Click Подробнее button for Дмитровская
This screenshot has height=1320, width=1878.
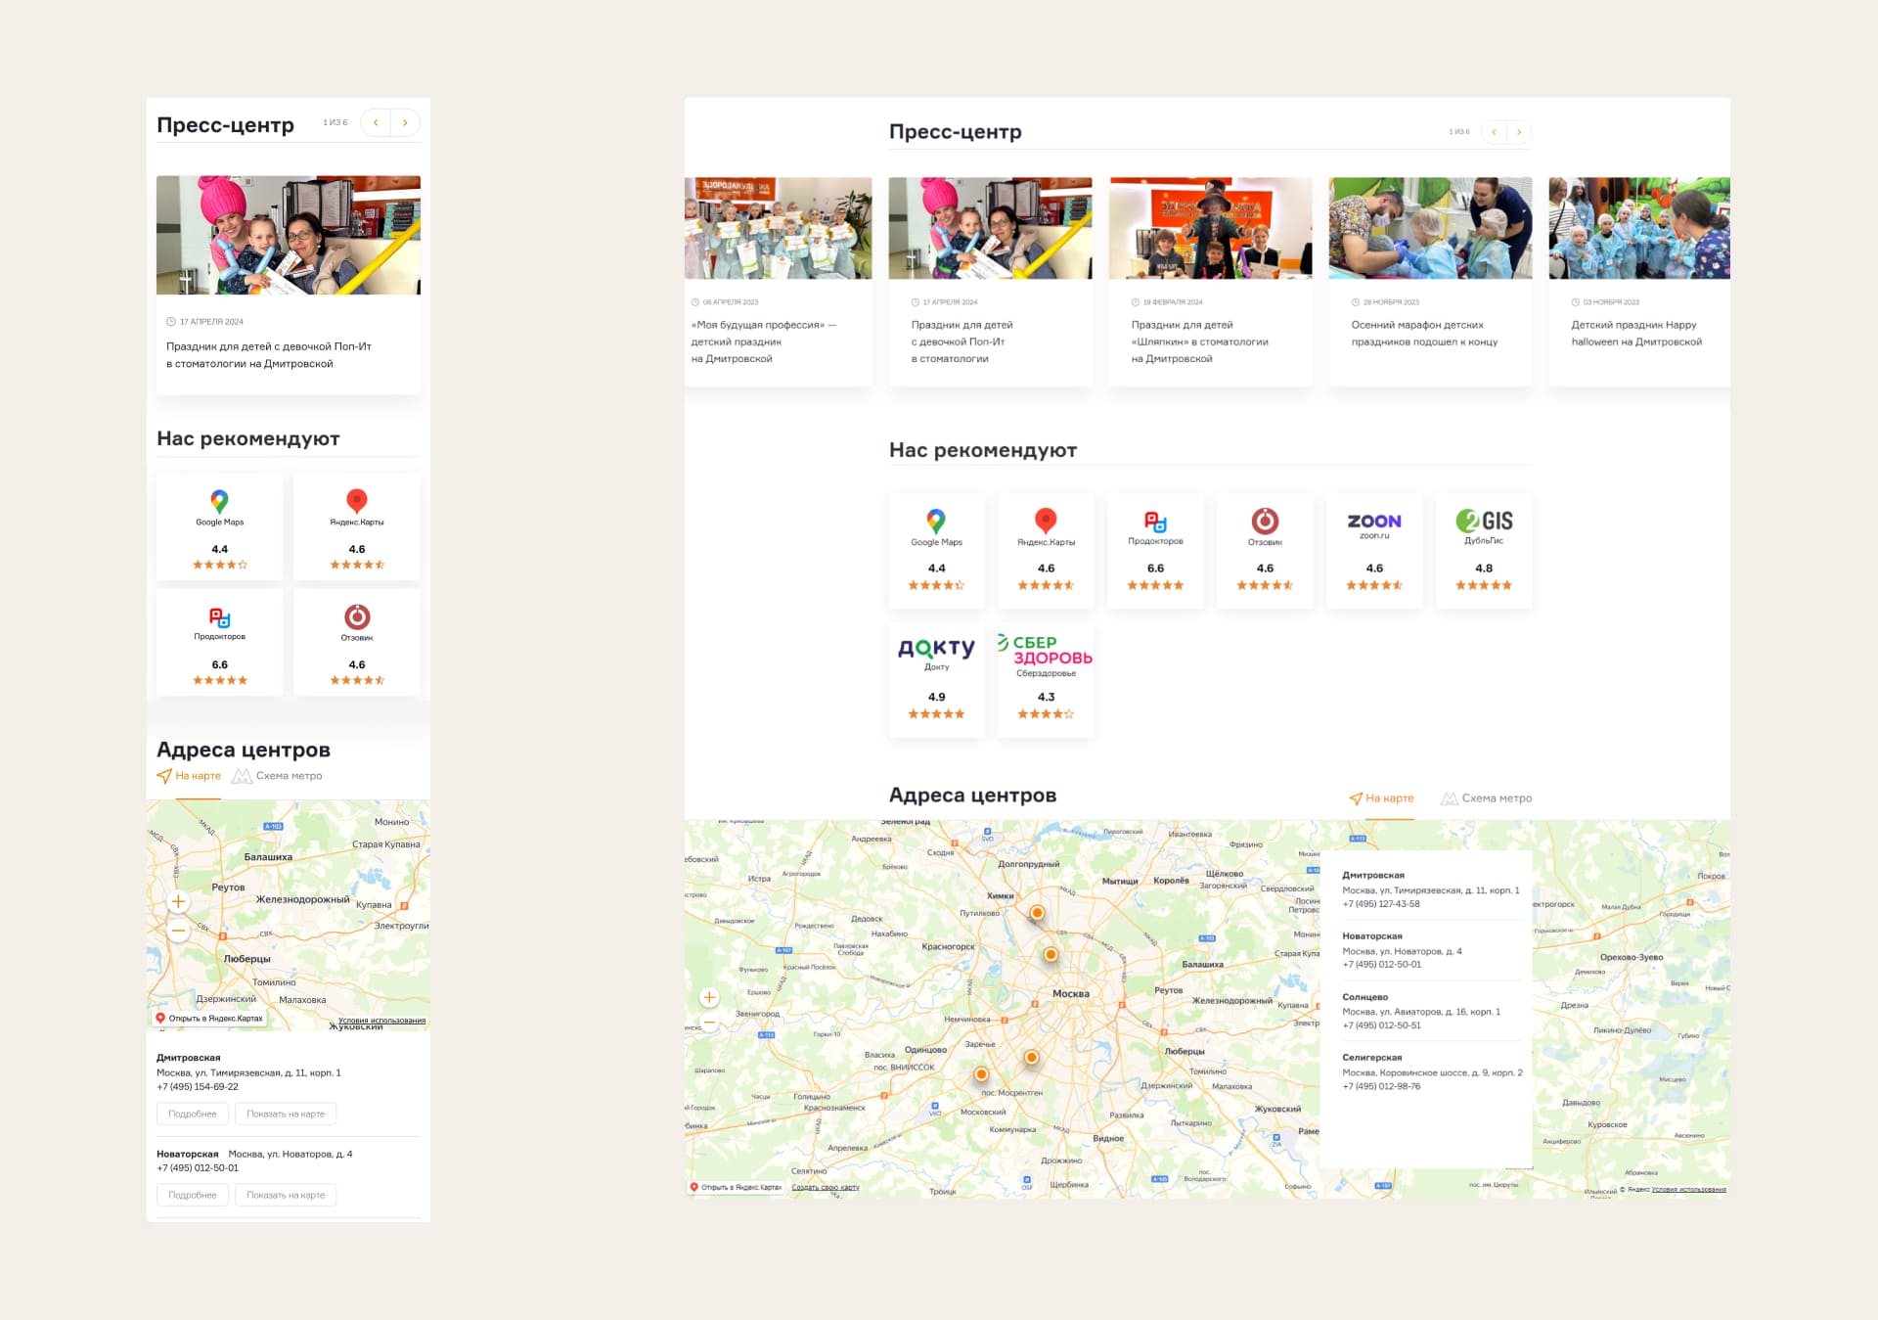coord(193,1114)
